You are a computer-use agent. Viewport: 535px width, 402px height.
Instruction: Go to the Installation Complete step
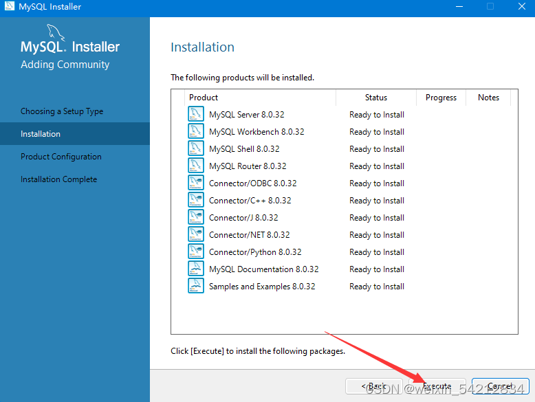click(x=58, y=179)
